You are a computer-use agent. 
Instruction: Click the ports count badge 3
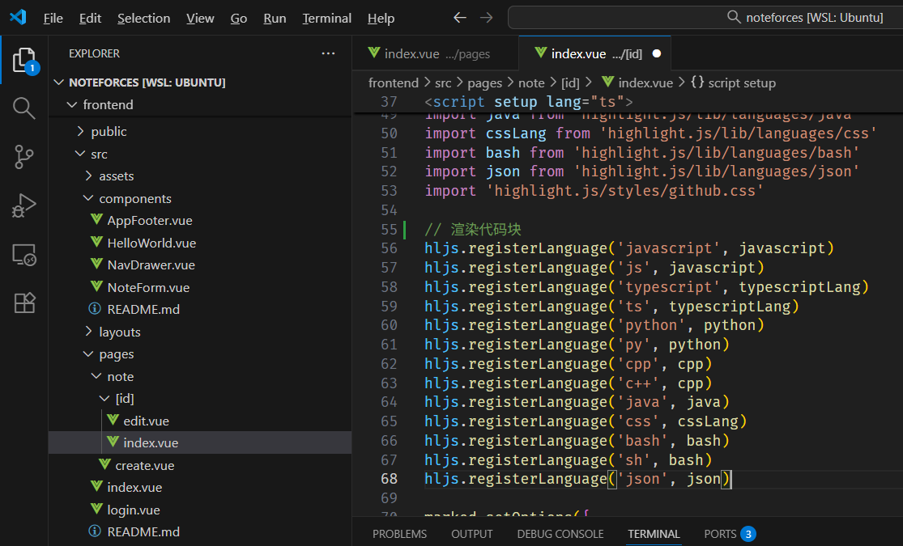tap(748, 535)
